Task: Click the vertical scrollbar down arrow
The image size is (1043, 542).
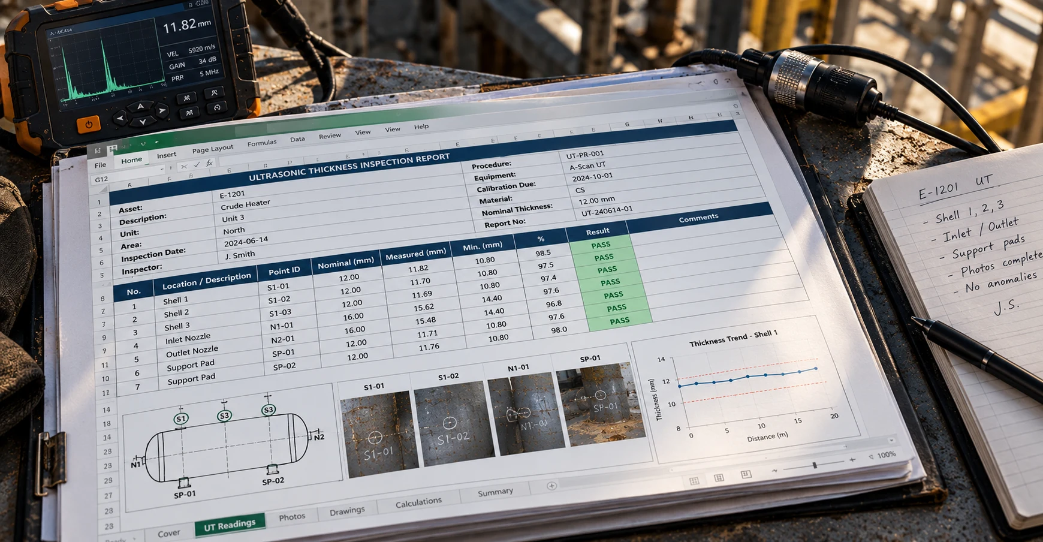Action: [891, 441]
